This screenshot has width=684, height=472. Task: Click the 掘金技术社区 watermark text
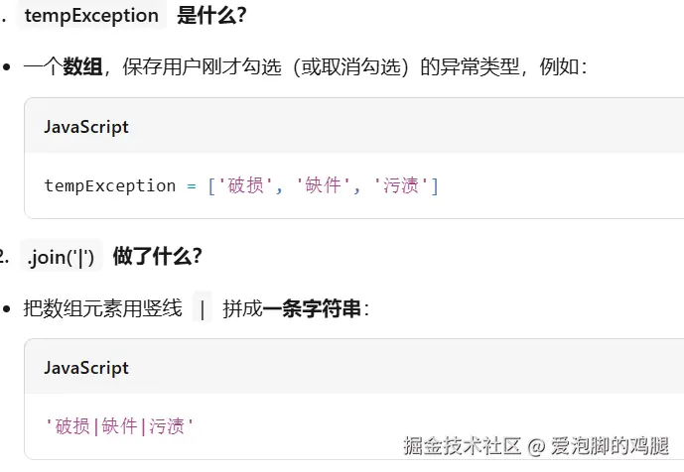462,445
